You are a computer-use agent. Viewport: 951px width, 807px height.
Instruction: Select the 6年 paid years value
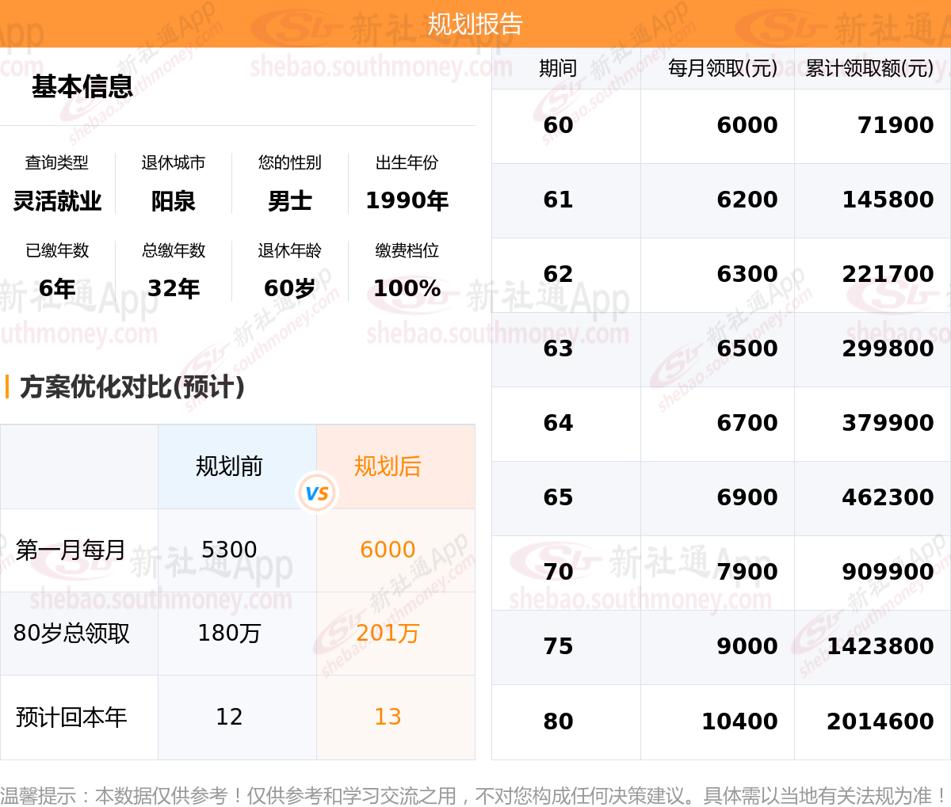[57, 288]
